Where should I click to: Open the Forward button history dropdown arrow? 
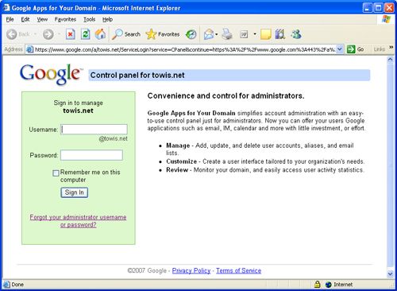point(59,34)
